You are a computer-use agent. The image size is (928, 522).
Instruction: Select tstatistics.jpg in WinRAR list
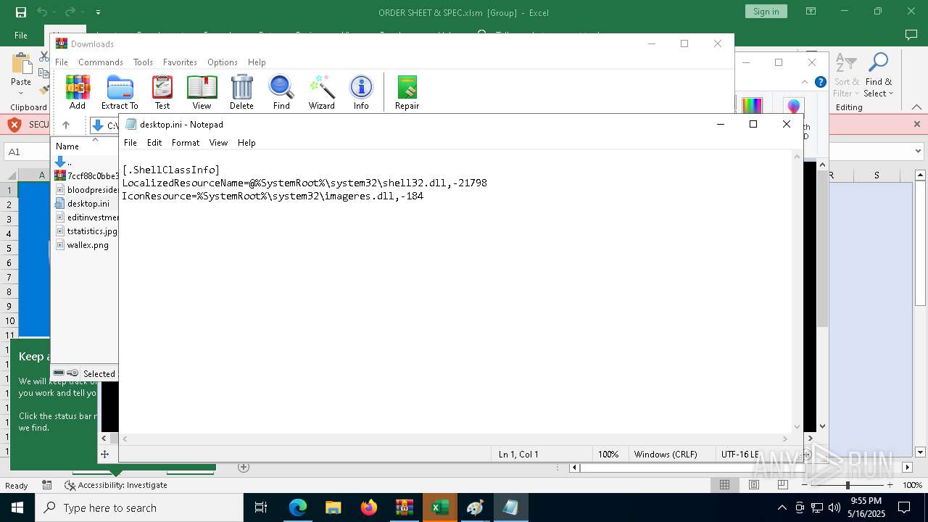click(x=91, y=231)
